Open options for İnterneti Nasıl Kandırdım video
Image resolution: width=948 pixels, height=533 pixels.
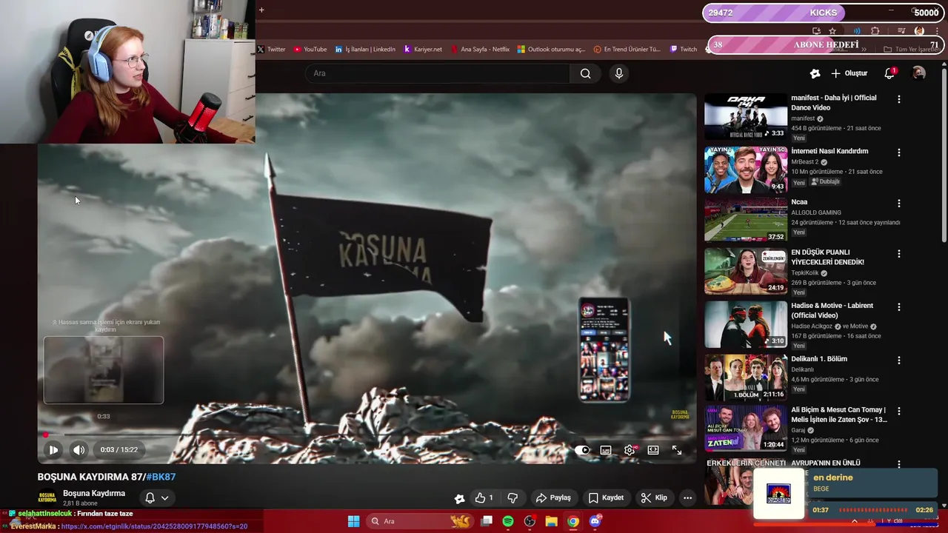pyautogui.click(x=899, y=152)
